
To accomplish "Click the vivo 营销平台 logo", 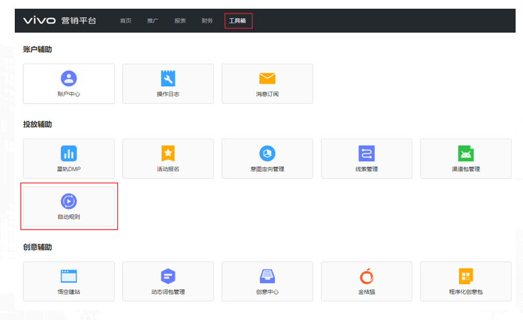I will pyautogui.click(x=60, y=20).
